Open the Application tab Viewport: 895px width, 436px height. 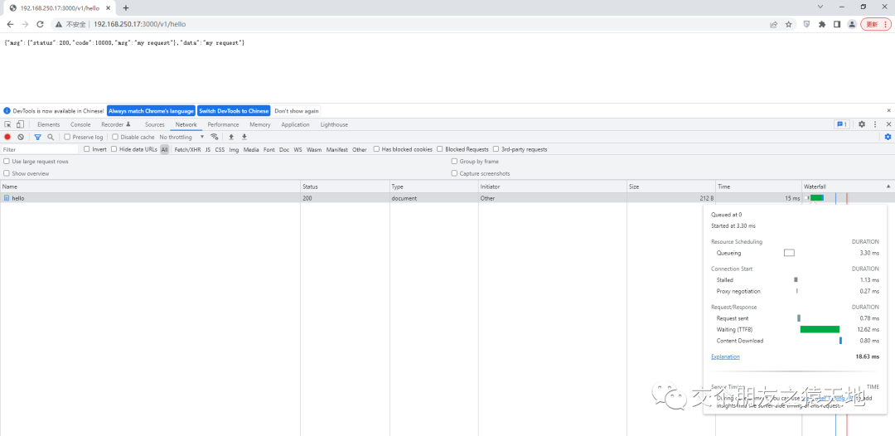[295, 124]
